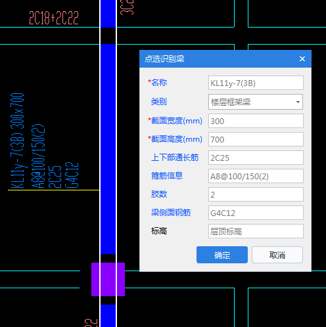Click the 箍筋信息 field with A8@100/150(2)
The height and width of the screenshot is (327, 326).
(x=256, y=176)
